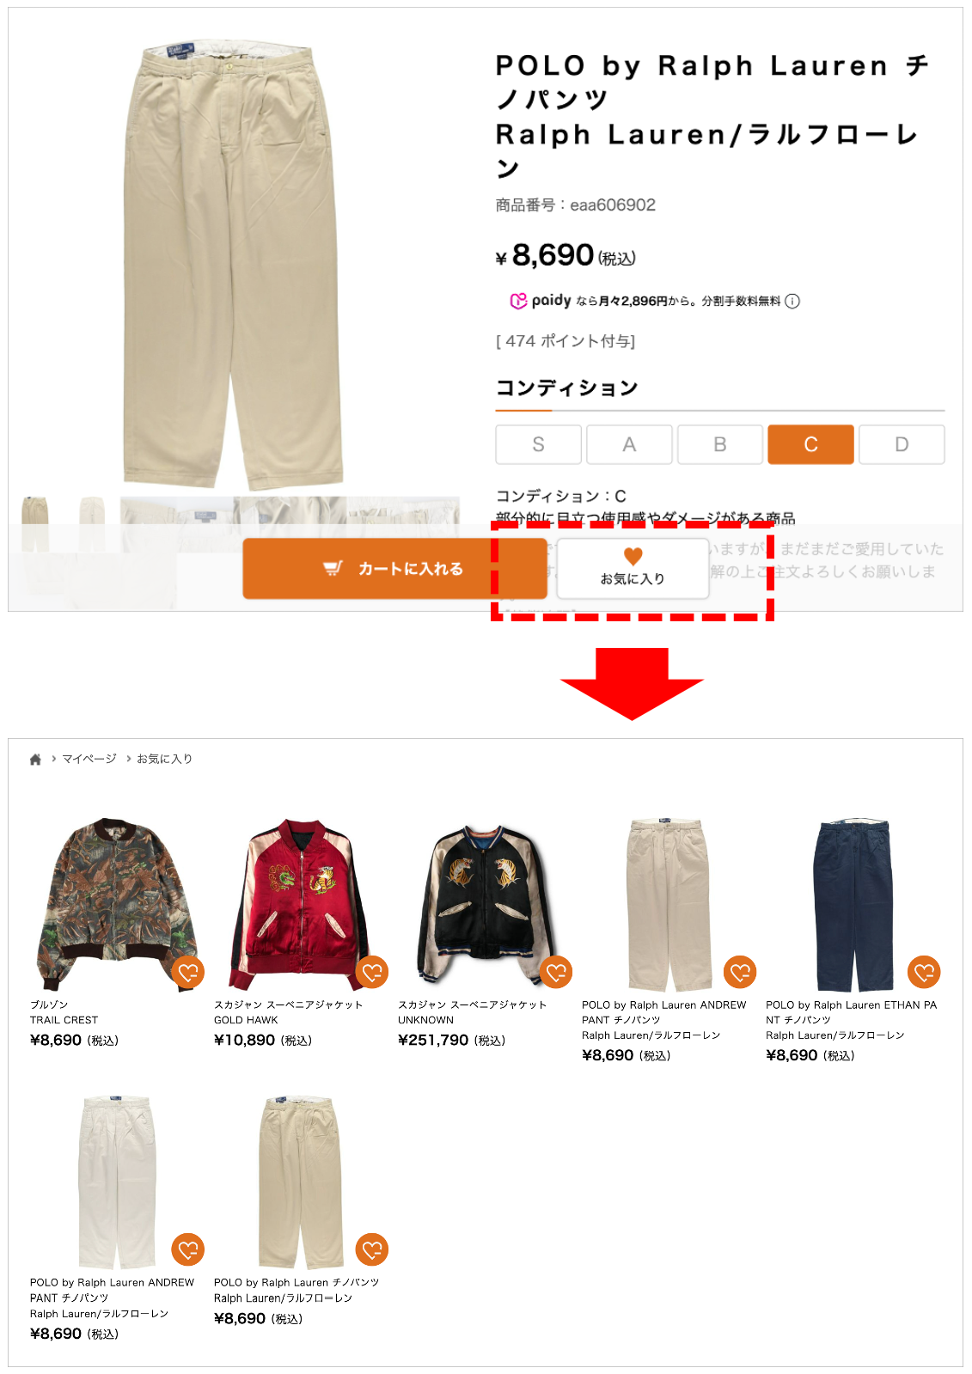Open the home icon in breadcrumb
972x1374 pixels.
pos(35,760)
